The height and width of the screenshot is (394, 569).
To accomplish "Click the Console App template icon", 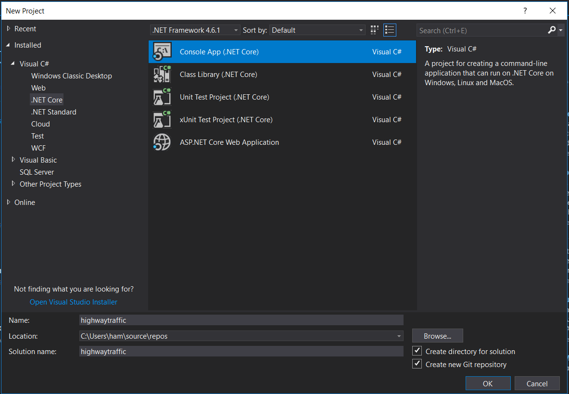I will tap(162, 51).
